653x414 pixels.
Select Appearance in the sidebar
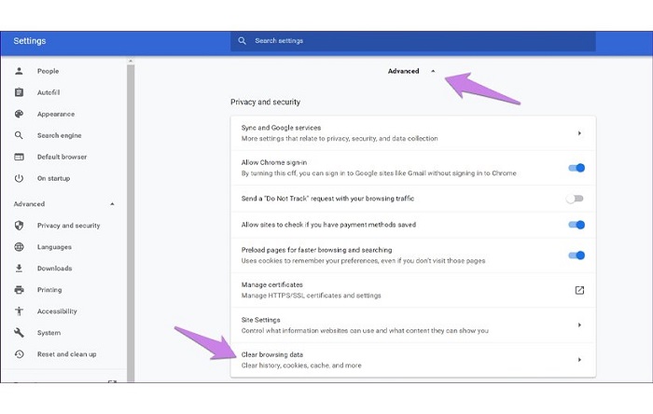pos(56,114)
